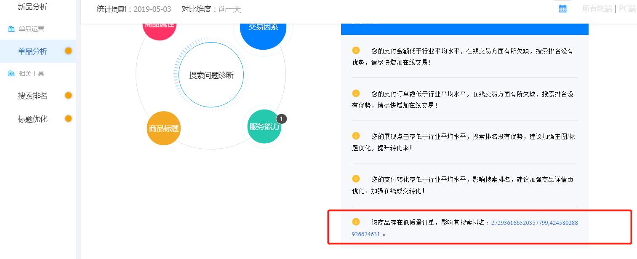Open the calendar date picker icon
This screenshot has width=637, height=259.
(x=562, y=9)
